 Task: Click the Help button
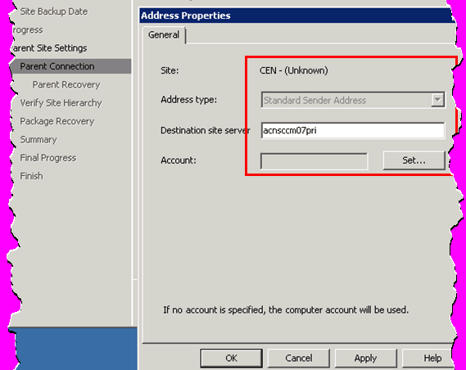point(429,358)
